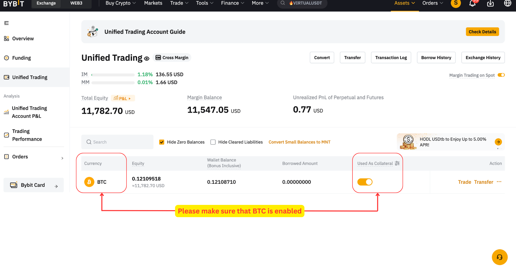
Task: Click the BTC row Trade link
Action: tap(465, 182)
